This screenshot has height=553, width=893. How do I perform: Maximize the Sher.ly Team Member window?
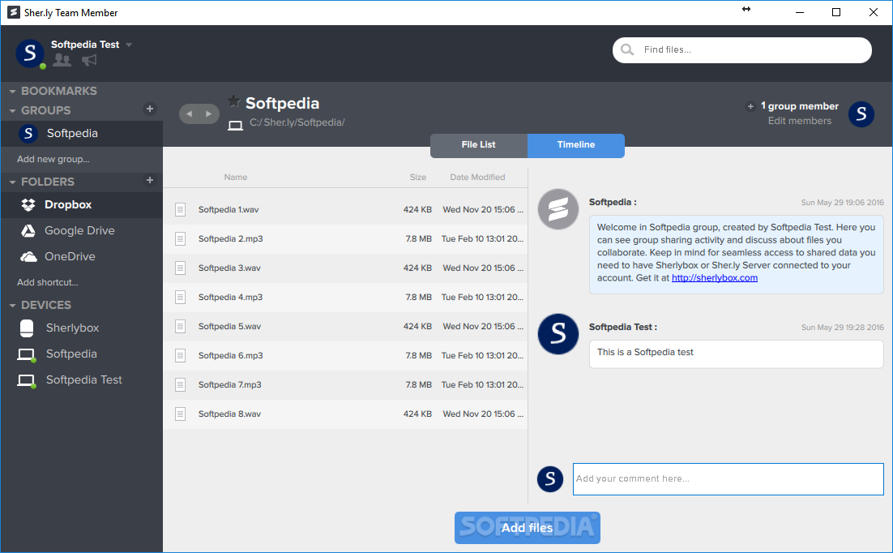836,12
